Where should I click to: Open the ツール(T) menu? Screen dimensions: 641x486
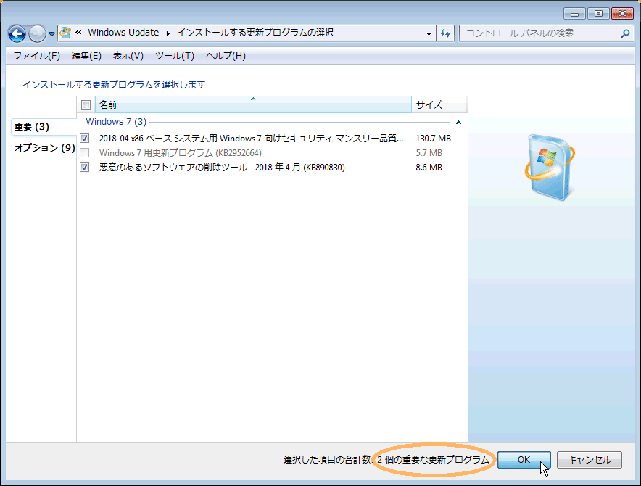pyautogui.click(x=175, y=56)
